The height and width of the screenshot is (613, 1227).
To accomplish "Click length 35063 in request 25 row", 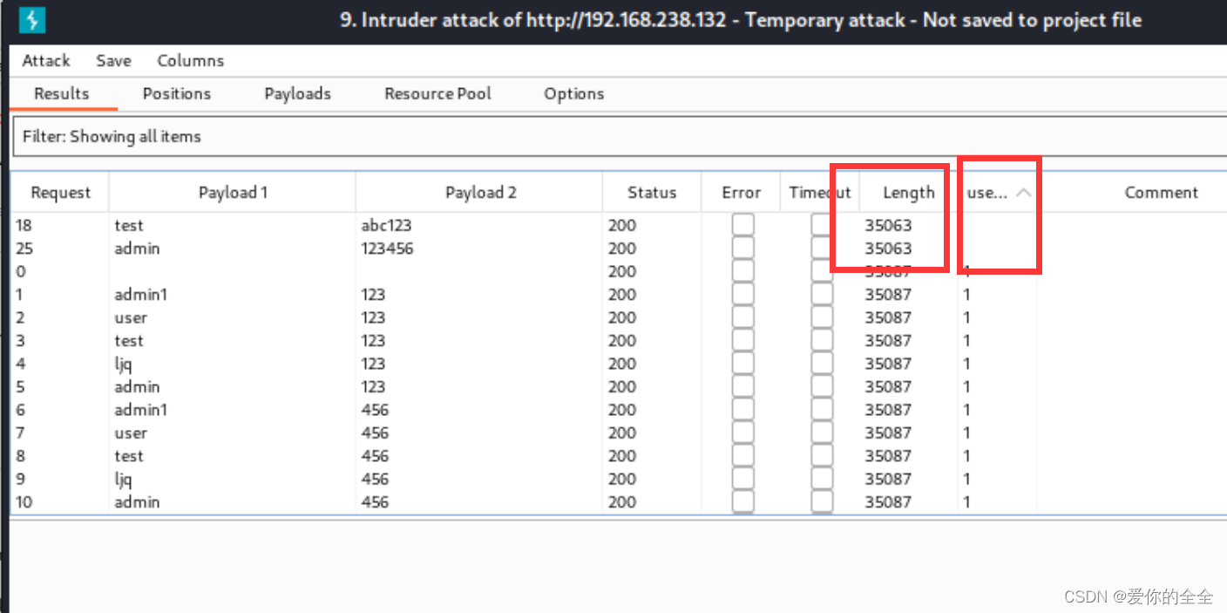I will 888,249.
